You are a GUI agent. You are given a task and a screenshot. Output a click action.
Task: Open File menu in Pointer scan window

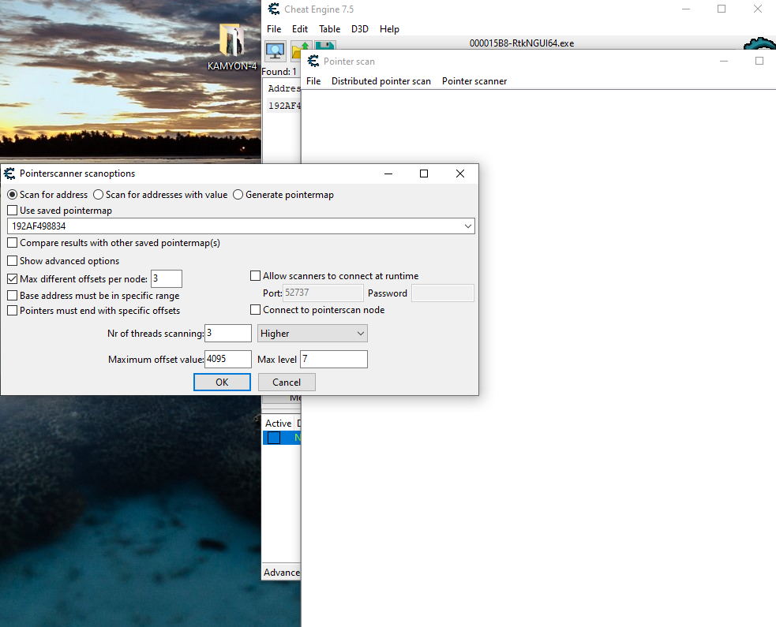point(313,81)
